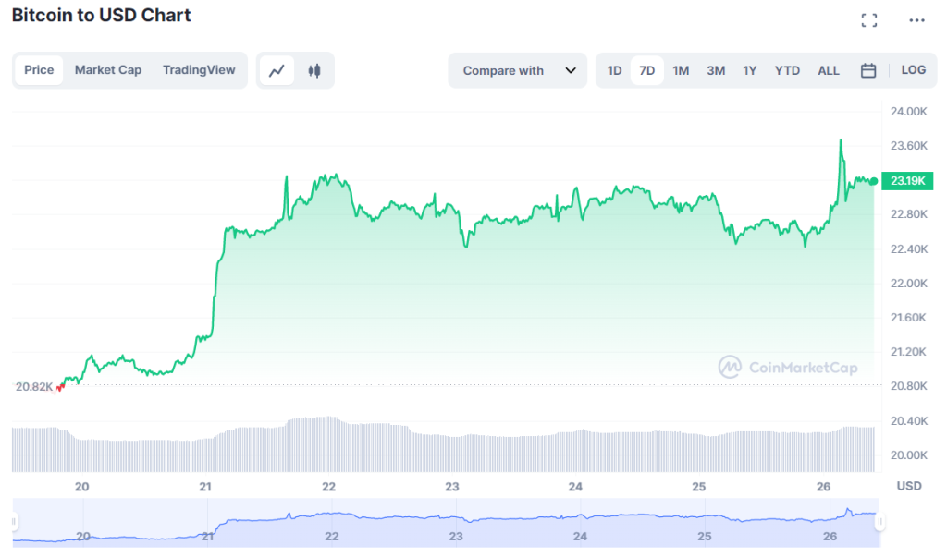Switch to the Market Cap tab
947x557 pixels.
[108, 70]
